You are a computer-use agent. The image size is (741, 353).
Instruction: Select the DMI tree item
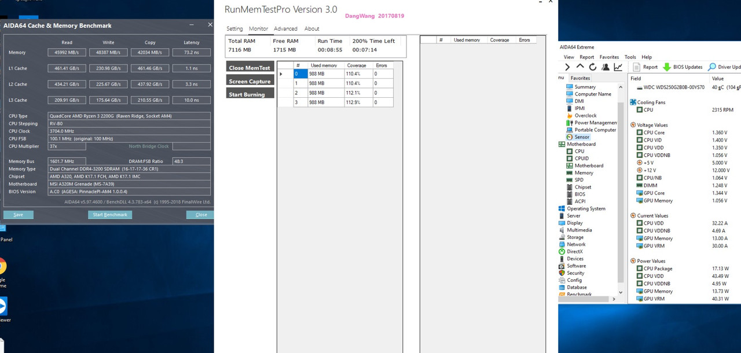click(x=575, y=101)
